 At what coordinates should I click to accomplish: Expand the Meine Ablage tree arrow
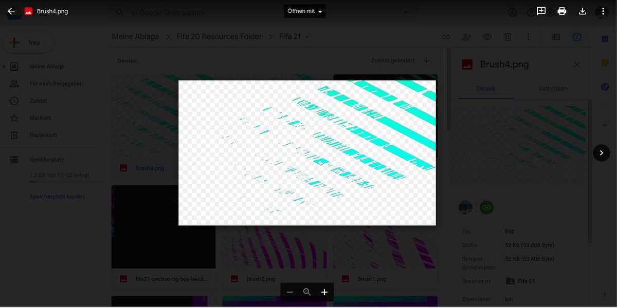point(5,67)
